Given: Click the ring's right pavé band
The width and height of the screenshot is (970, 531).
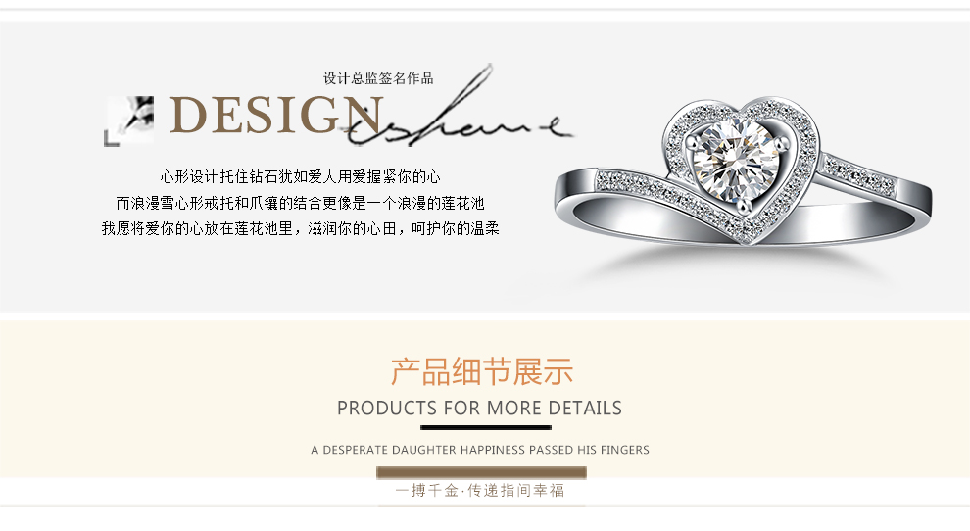Looking at the screenshot, I should pos(860,172).
